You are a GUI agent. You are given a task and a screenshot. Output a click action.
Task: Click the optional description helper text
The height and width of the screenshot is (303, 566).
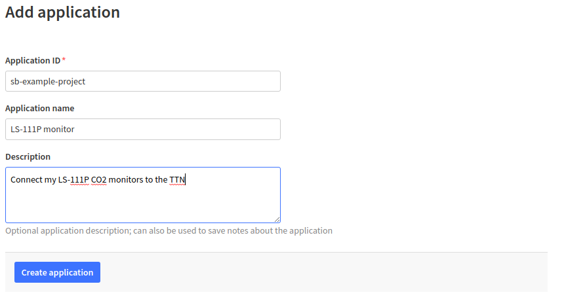click(x=169, y=231)
